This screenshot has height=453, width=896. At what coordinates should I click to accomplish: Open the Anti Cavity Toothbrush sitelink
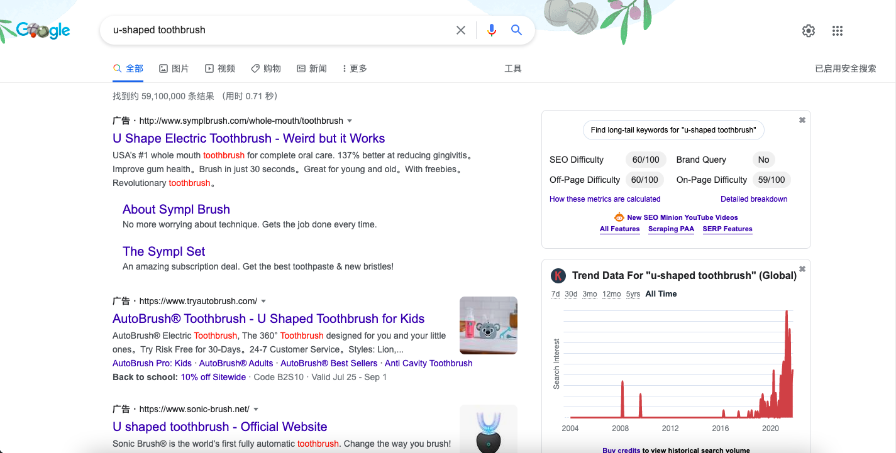pos(429,363)
